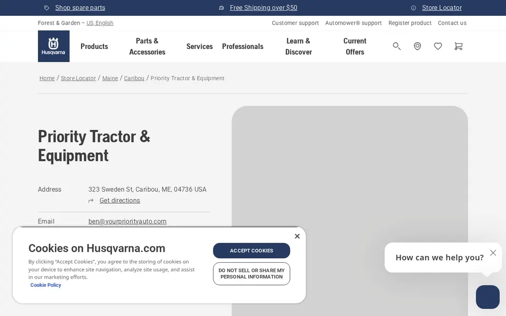The image size is (506, 316).
Task: Click Free Shipping over $50 link
Action: click(264, 8)
